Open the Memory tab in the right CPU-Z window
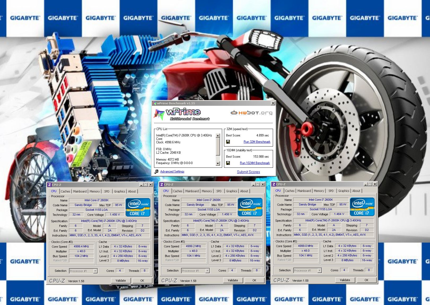The height and width of the screenshot is (305, 430). click(319, 191)
